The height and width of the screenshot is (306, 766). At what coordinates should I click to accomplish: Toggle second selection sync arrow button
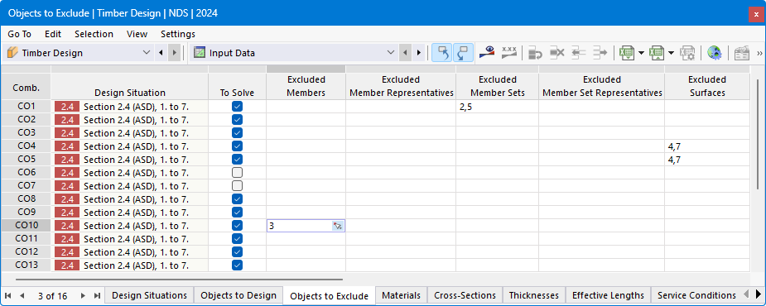(x=463, y=53)
